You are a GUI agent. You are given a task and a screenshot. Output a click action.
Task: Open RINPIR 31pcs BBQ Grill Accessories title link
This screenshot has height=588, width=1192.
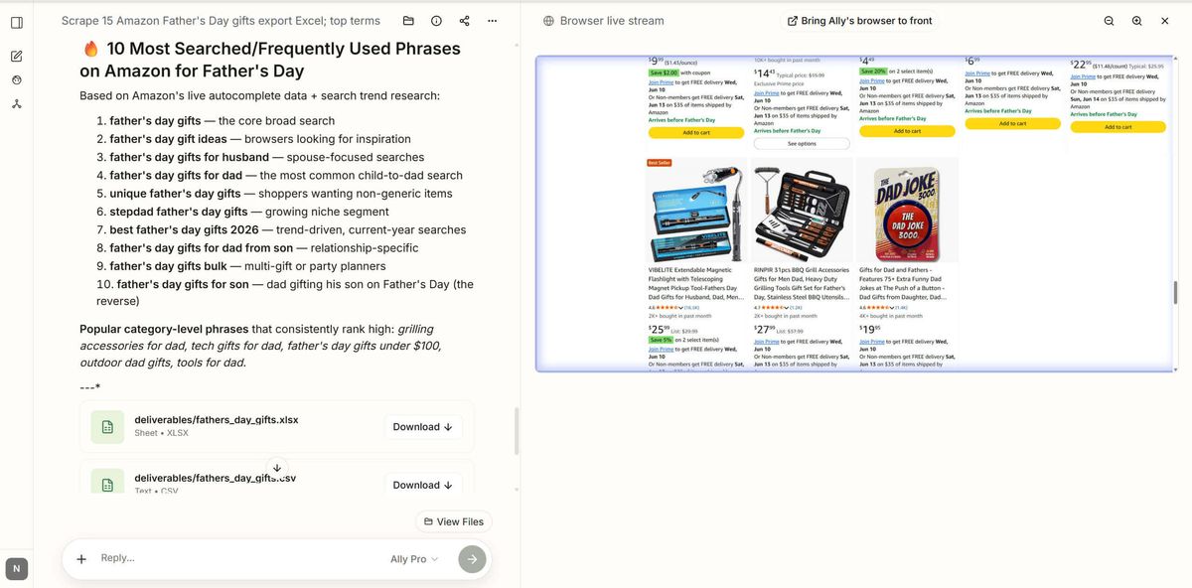click(x=801, y=283)
